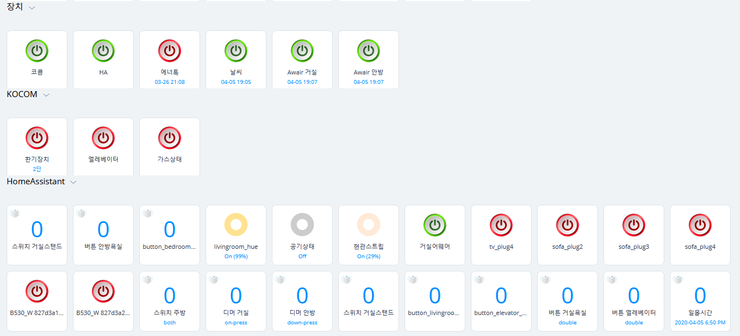Click the cube icon on 디머 거실 card

pos(214,280)
